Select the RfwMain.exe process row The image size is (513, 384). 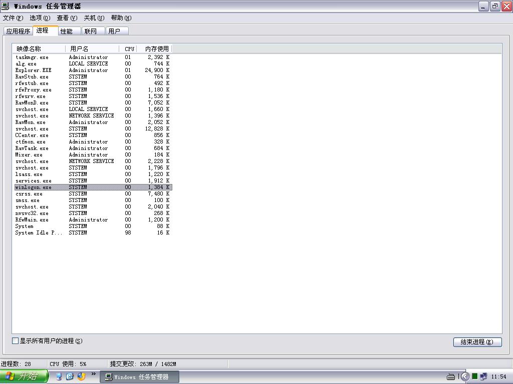tap(93, 220)
